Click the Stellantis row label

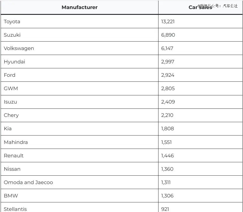(x=15, y=209)
